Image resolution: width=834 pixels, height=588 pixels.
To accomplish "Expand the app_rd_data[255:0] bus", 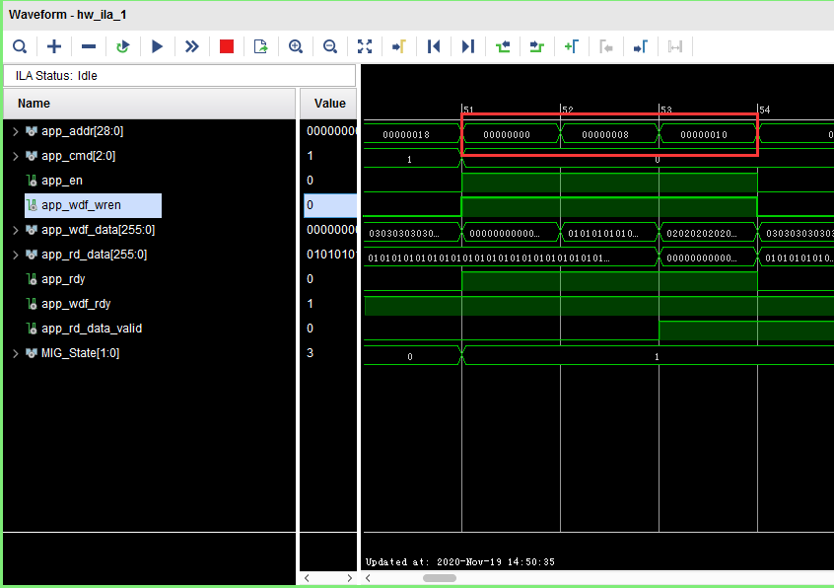I will pos(16,255).
